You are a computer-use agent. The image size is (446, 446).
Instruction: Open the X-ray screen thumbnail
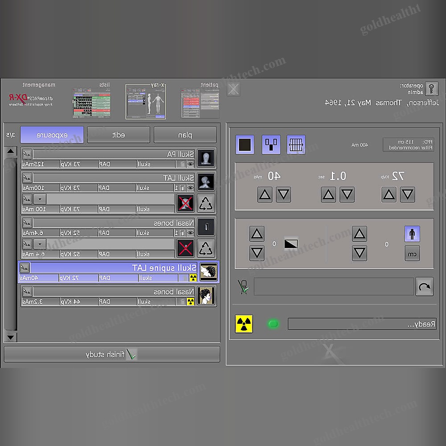click(x=146, y=102)
